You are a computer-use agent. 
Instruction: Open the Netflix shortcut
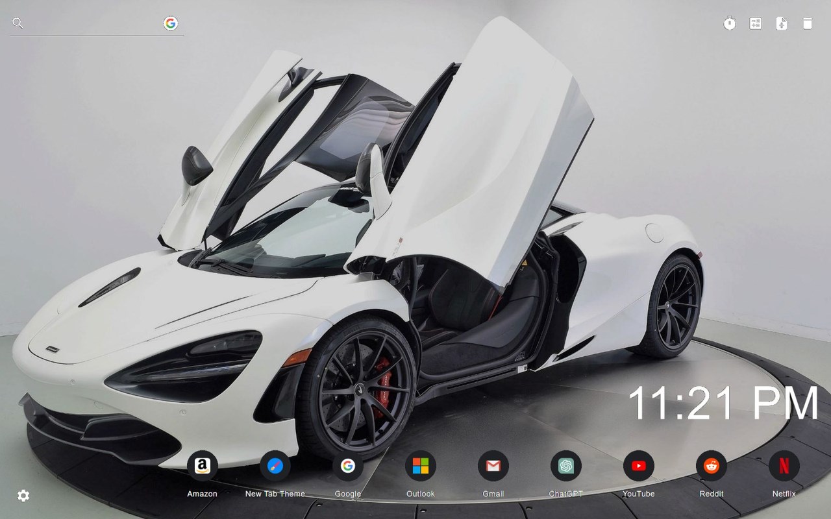click(784, 466)
